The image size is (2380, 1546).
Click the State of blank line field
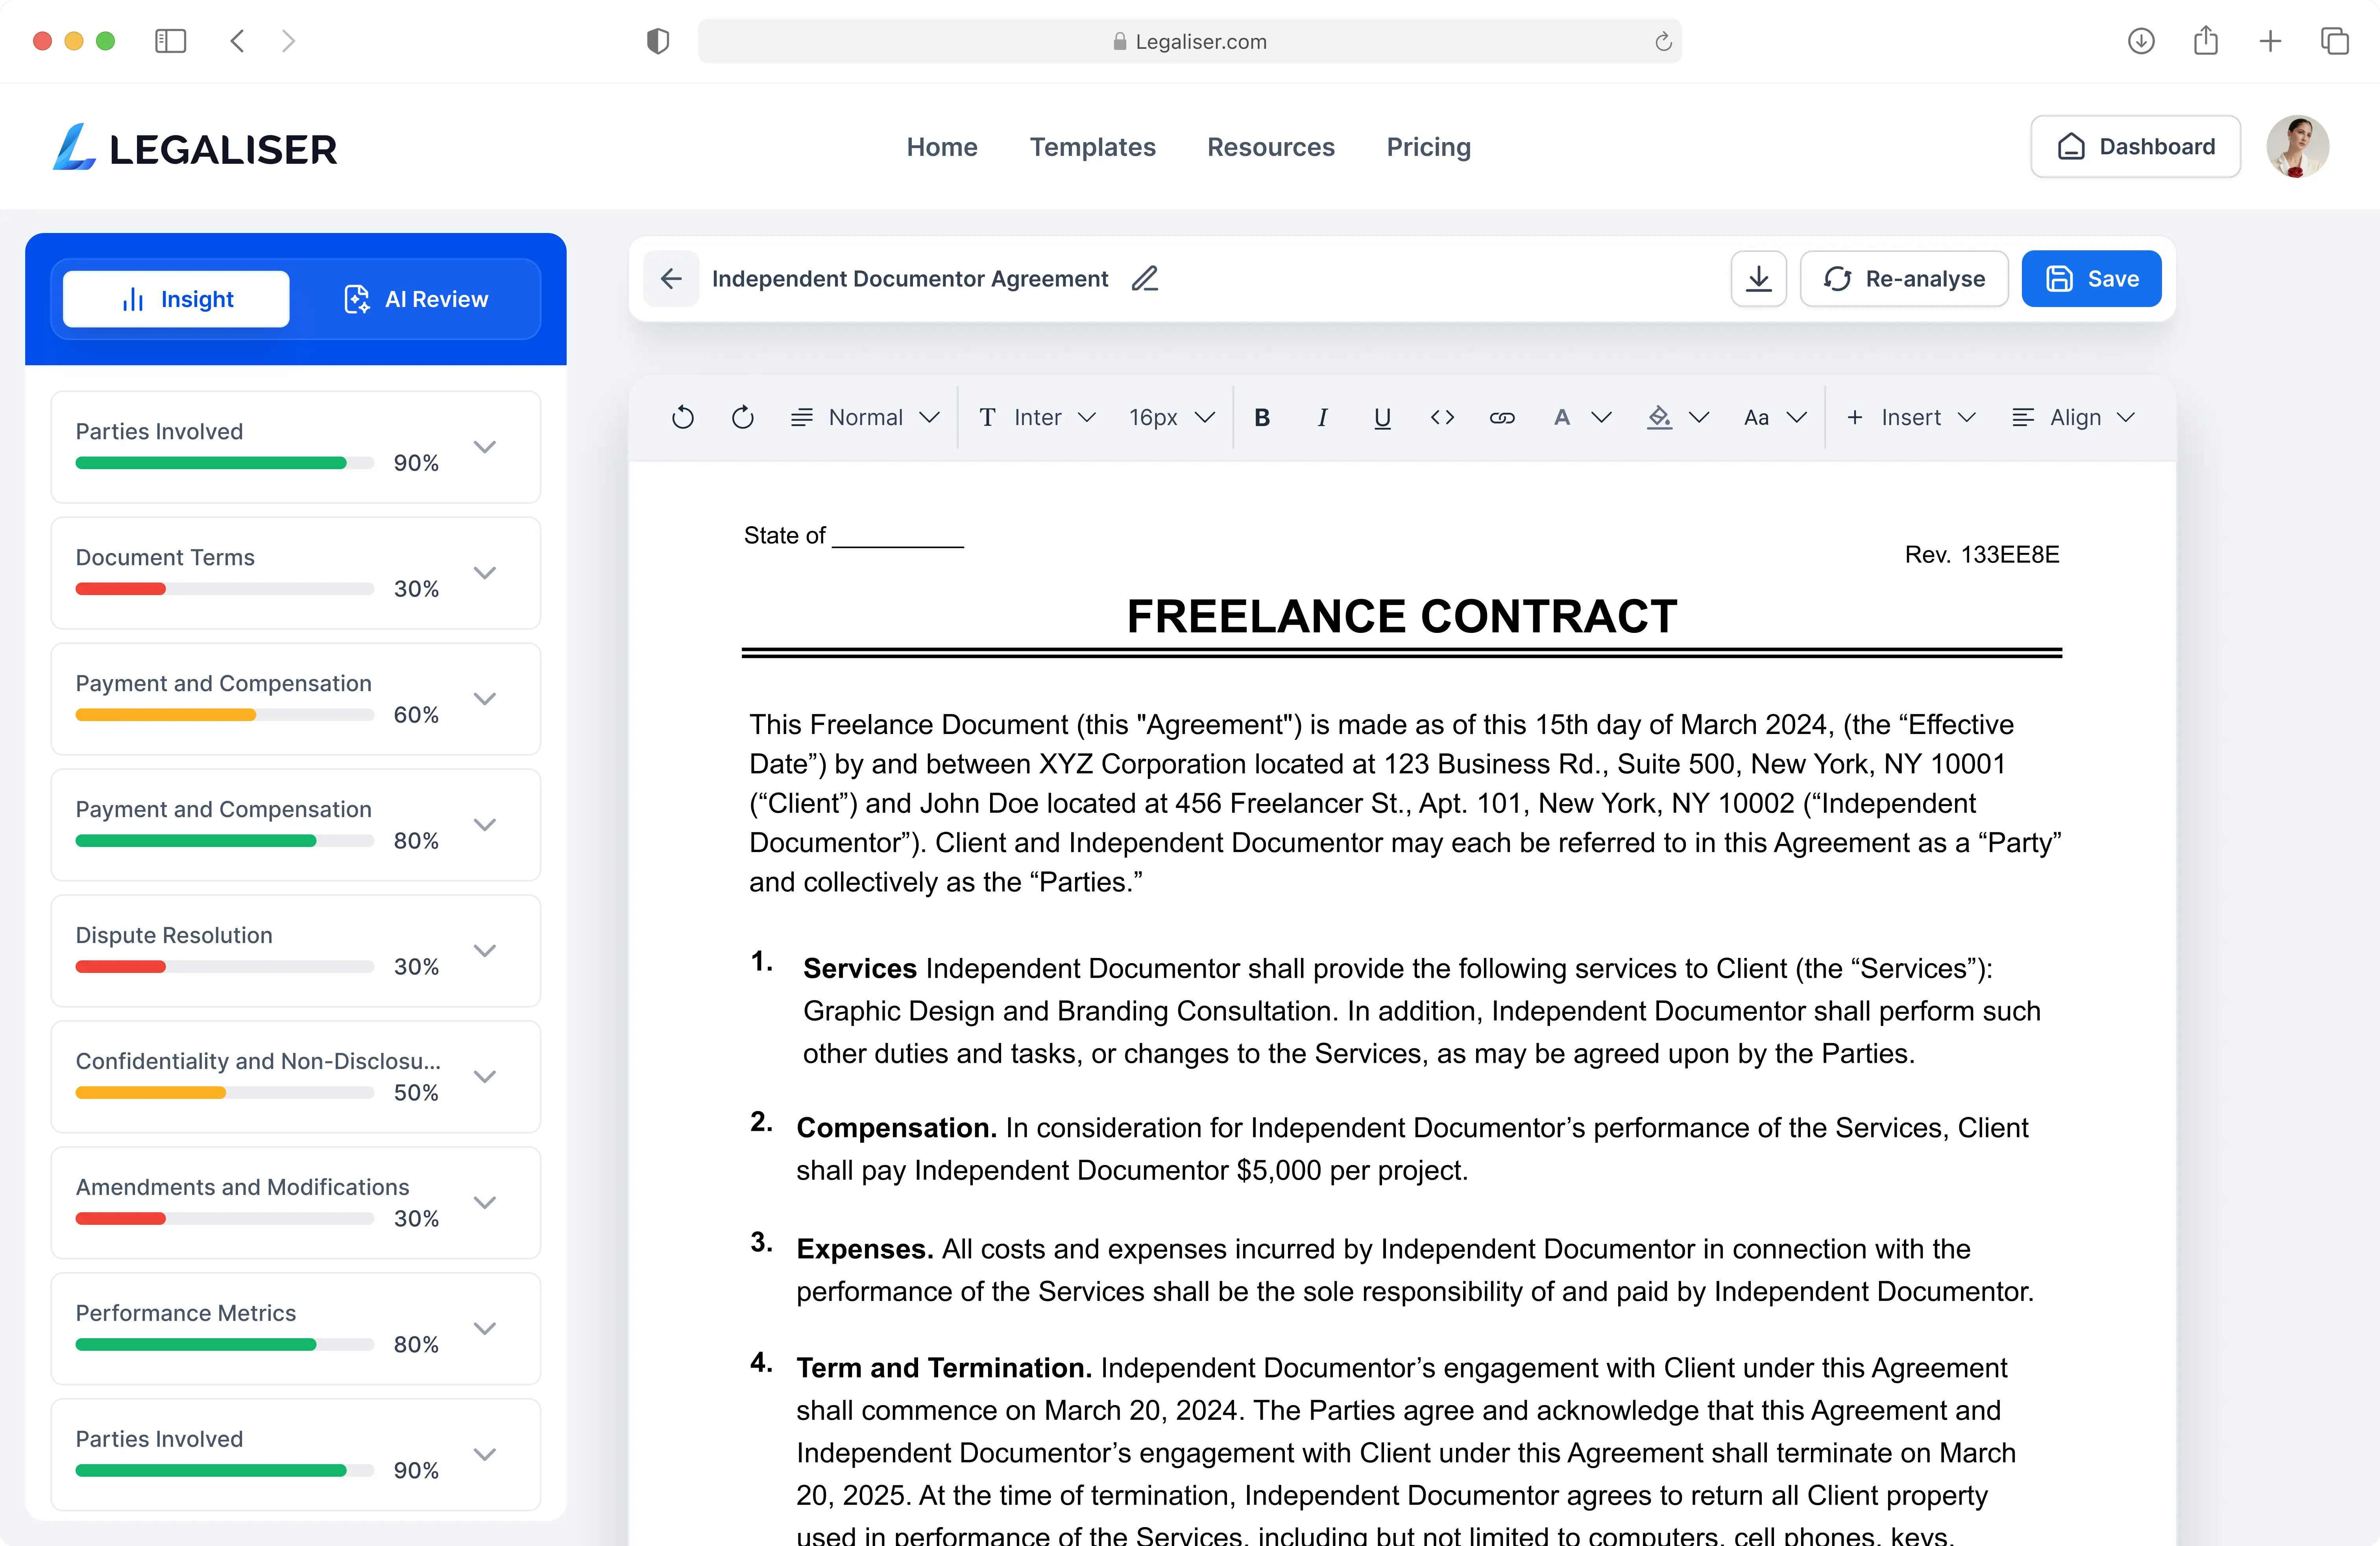(898, 537)
